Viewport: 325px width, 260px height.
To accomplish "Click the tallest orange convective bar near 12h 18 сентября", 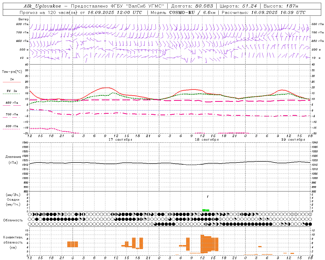I will [x=202, y=244].
